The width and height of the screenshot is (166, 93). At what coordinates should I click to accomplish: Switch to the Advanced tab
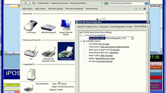point(104,27)
